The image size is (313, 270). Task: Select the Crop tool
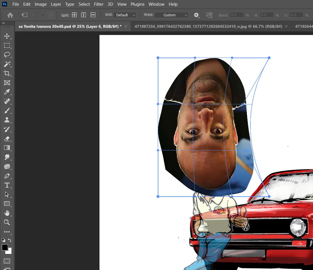[x=7, y=73]
